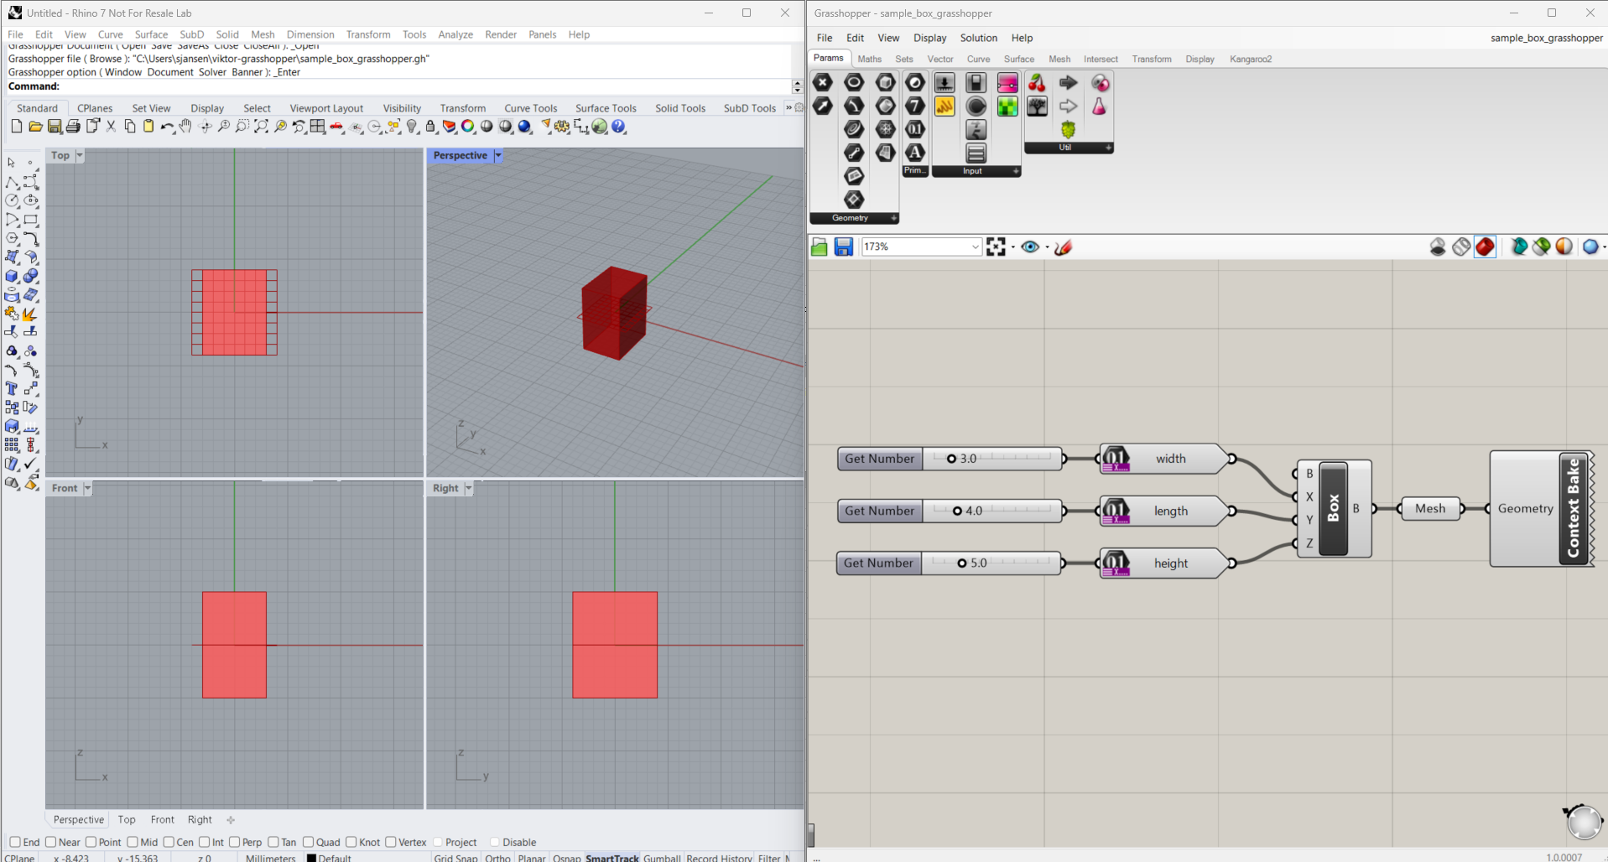Select the red shaded preview mode icon
The image size is (1608, 862).
coord(1485,247)
